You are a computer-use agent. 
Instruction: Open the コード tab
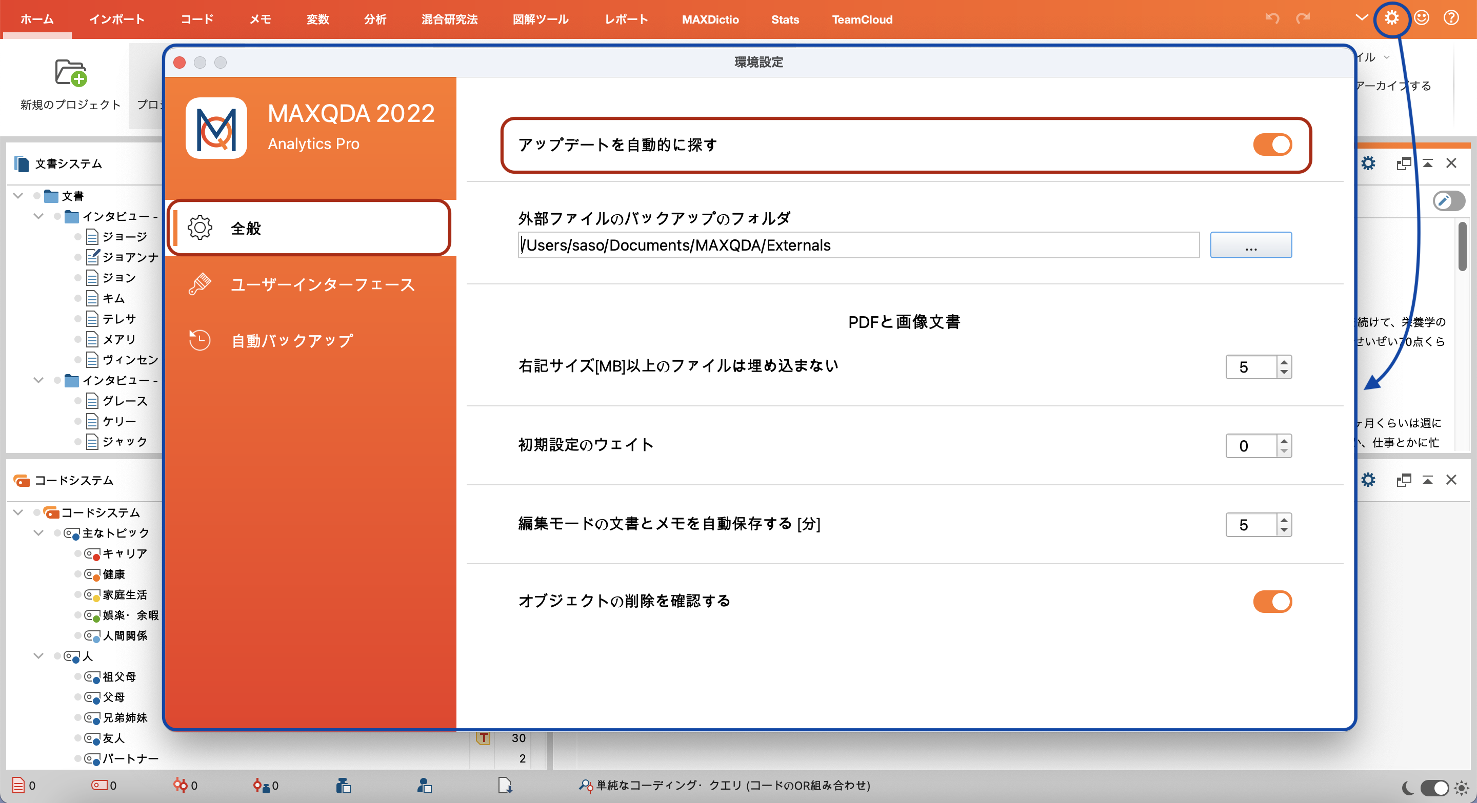point(197,19)
